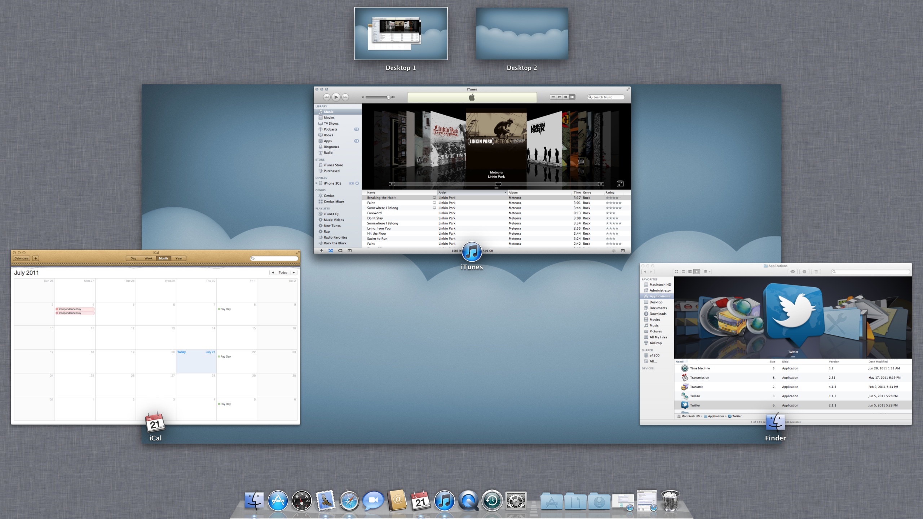Switch iCal to Week view
Screen dimensions: 923x519
coord(148,258)
